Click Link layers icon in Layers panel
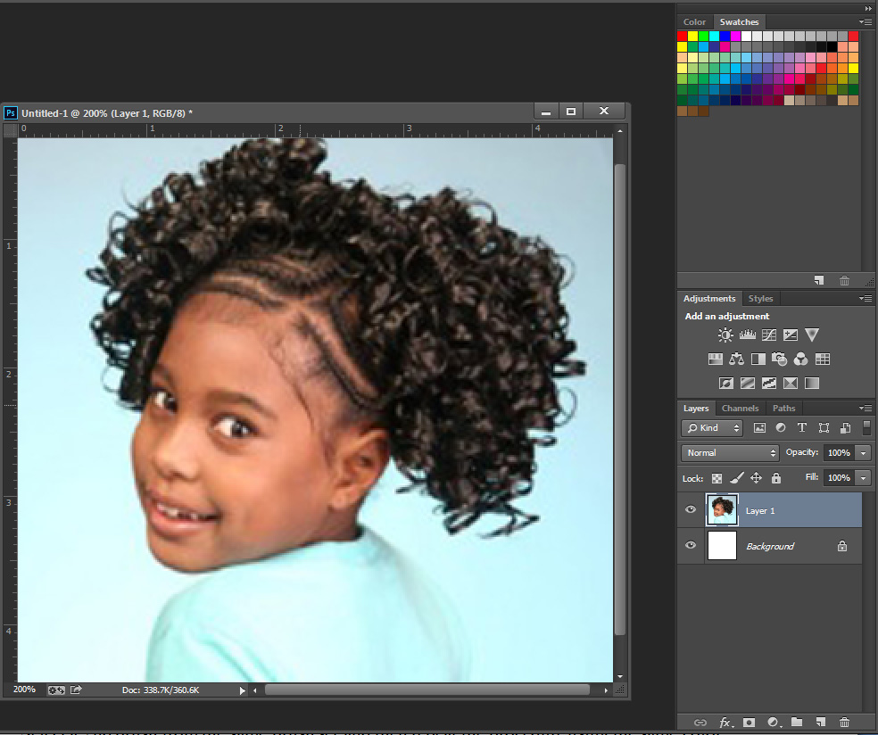878x735 pixels. tap(700, 723)
